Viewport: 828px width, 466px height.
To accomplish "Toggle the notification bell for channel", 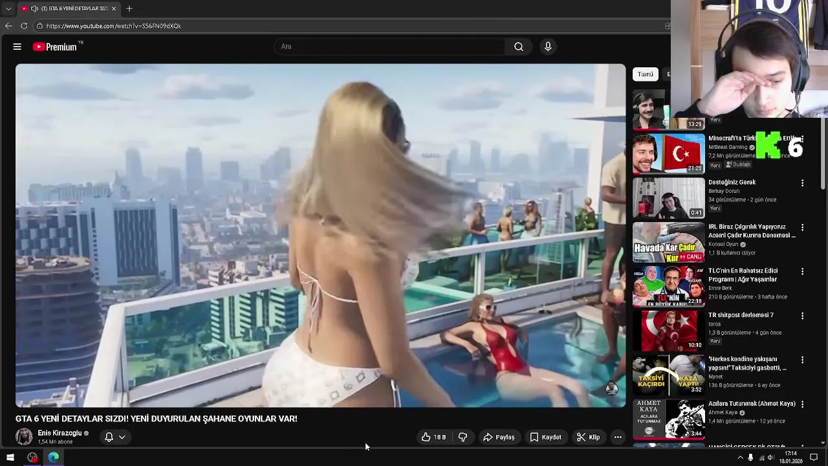I will pos(109,438).
